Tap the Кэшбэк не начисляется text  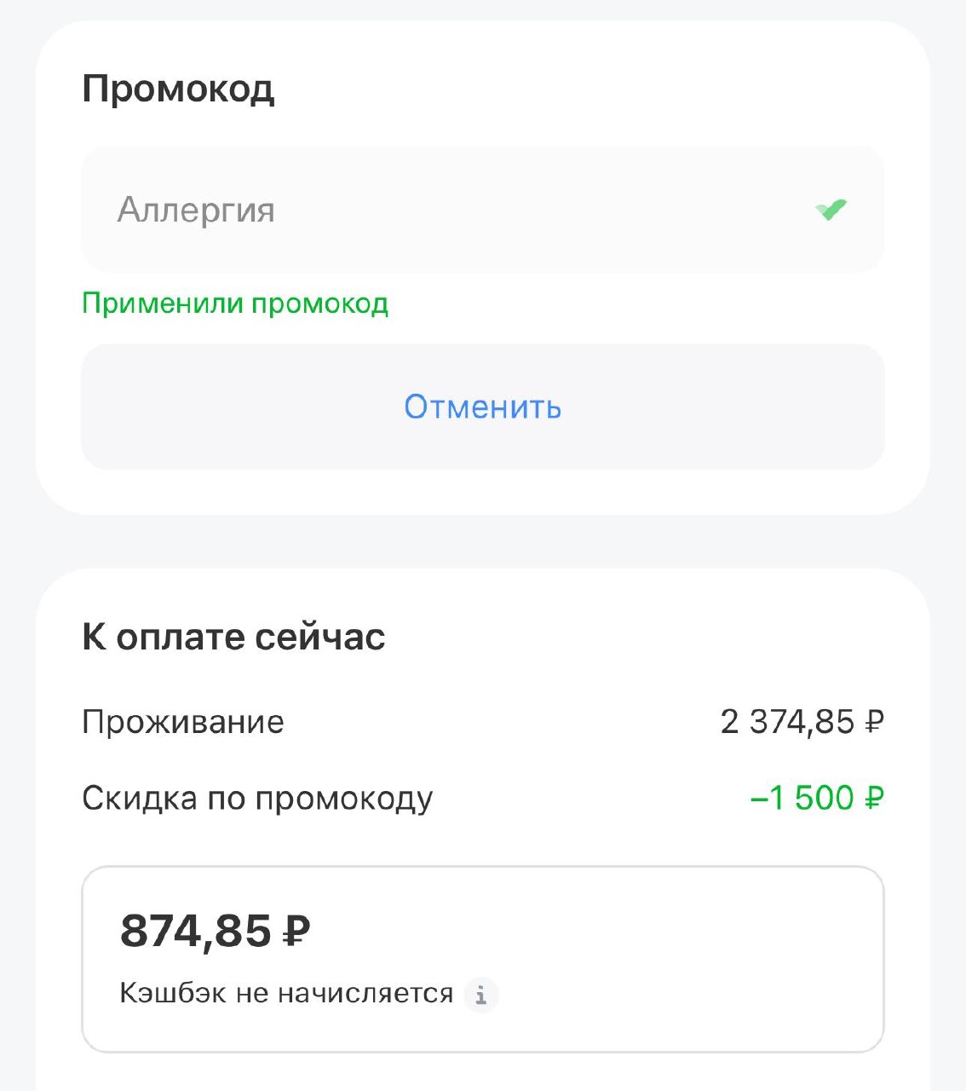click(286, 994)
